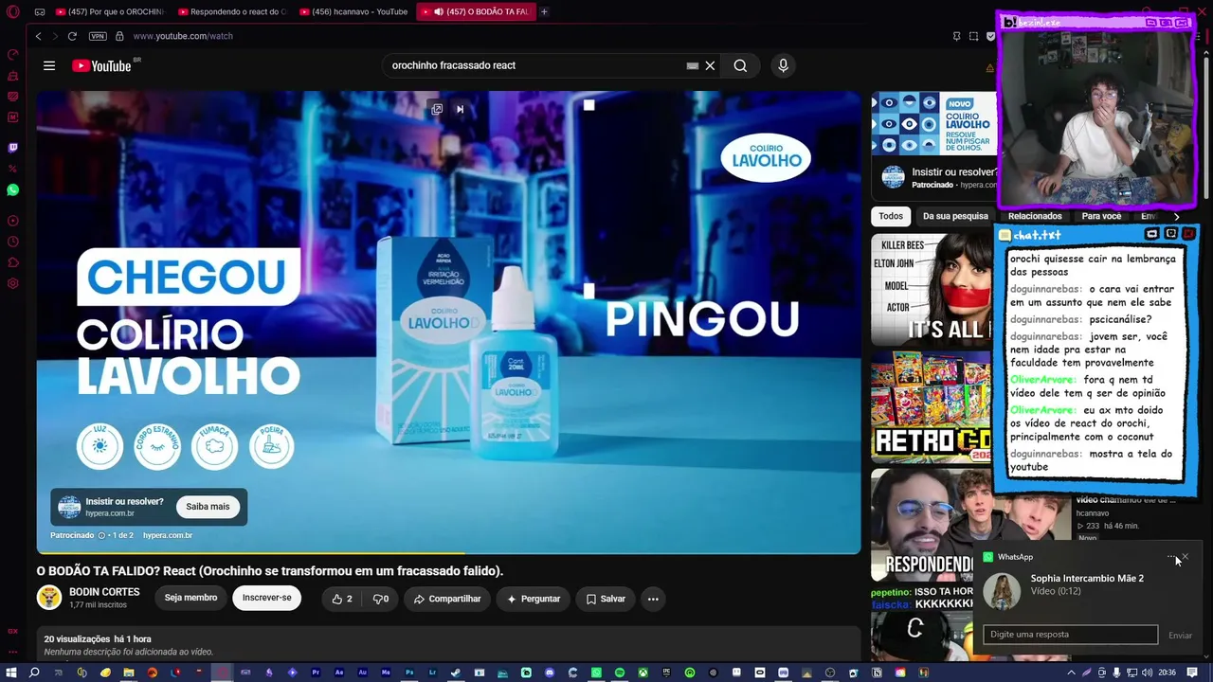Switch to 'Por que o OROCHINHO' tab
The image size is (1213, 682).
[x=109, y=11]
